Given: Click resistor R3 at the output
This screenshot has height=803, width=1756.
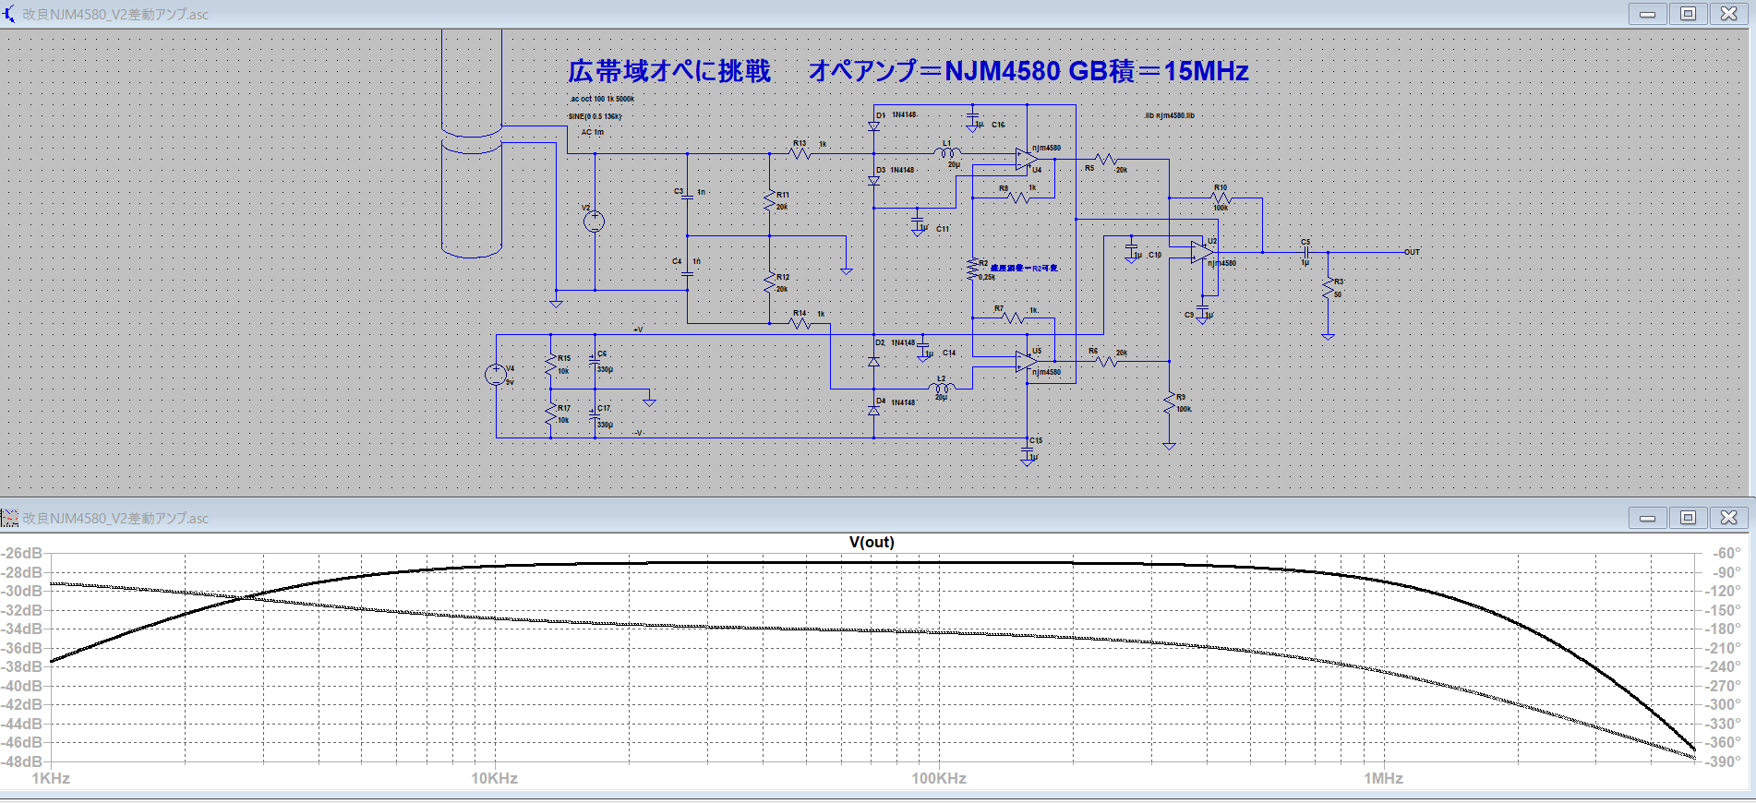Looking at the screenshot, I should [1328, 289].
